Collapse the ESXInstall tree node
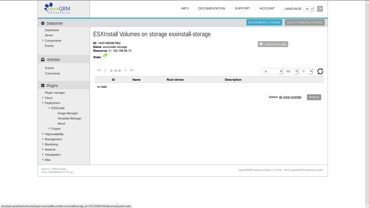The image size is (369, 208). (49, 108)
